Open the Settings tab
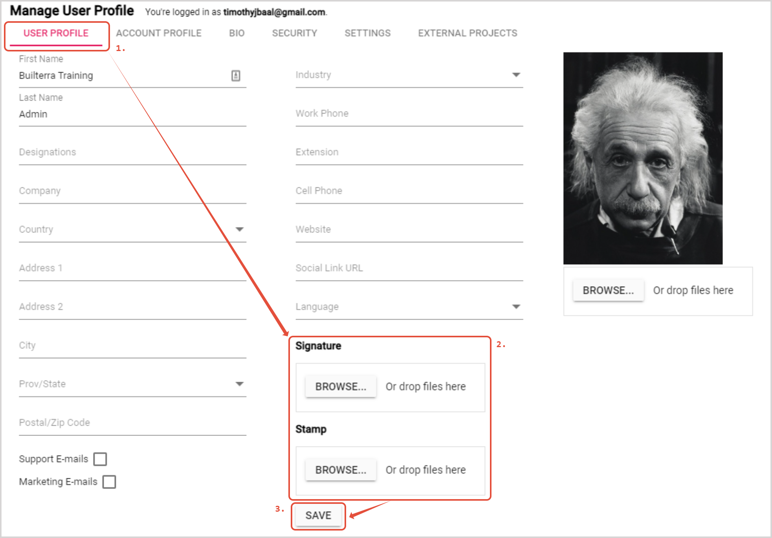Screen dimensions: 772x538 point(367,33)
